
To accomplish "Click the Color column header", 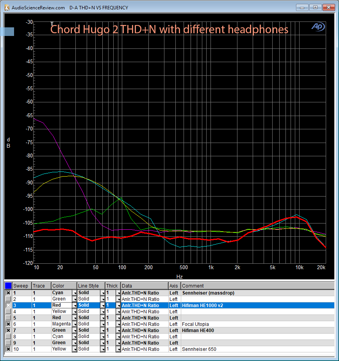I will click(x=64, y=286).
